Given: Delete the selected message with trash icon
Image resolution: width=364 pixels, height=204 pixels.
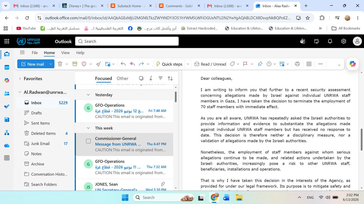Looking at the screenshot, I should pos(60,64).
